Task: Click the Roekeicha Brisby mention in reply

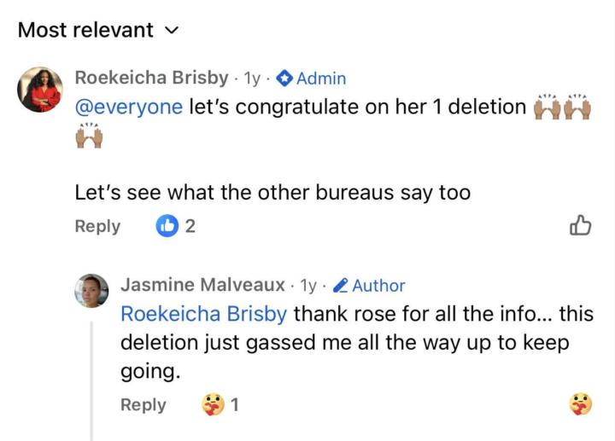Action: coord(203,313)
